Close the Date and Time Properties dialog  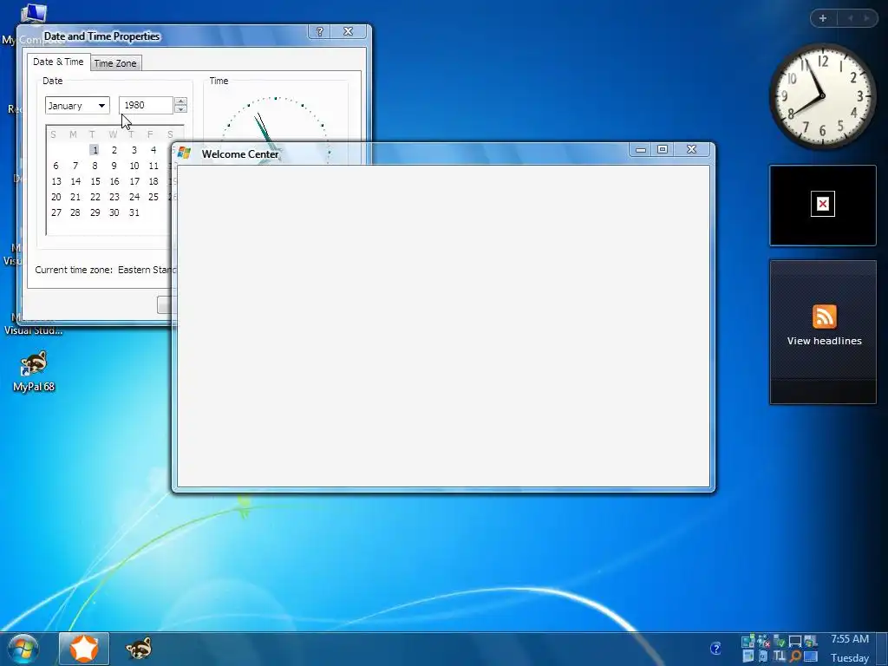(x=349, y=32)
